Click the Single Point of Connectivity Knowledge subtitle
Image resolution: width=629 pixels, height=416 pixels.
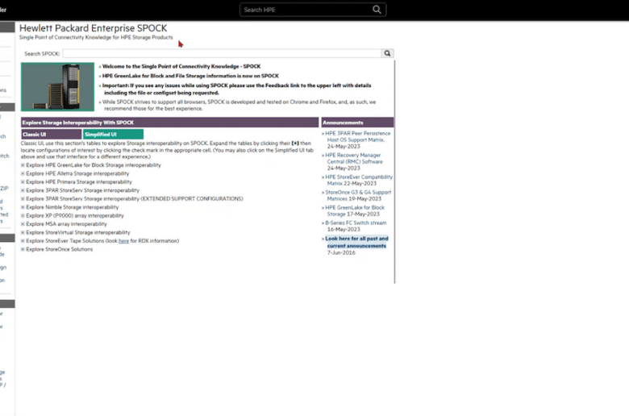tap(96, 37)
